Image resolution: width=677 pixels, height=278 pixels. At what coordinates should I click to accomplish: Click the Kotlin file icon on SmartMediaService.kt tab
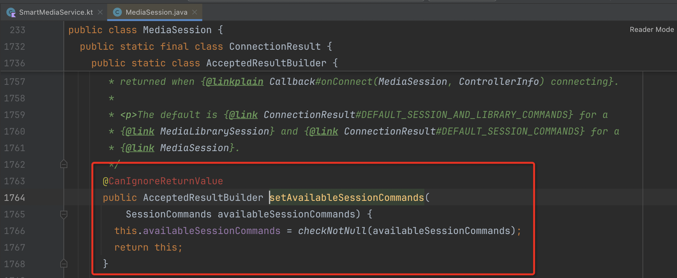pyautogui.click(x=11, y=12)
